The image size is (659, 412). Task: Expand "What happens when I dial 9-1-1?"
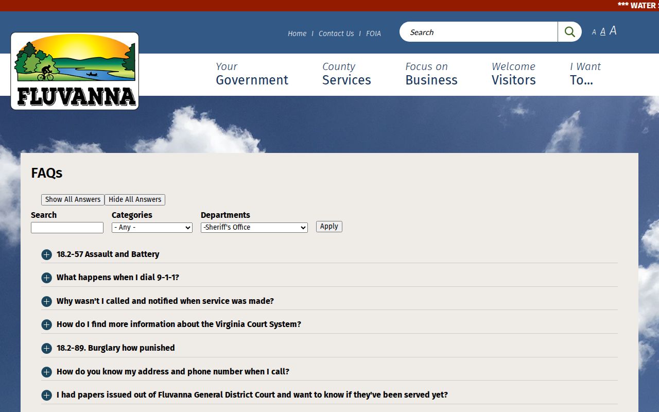tap(118, 277)
